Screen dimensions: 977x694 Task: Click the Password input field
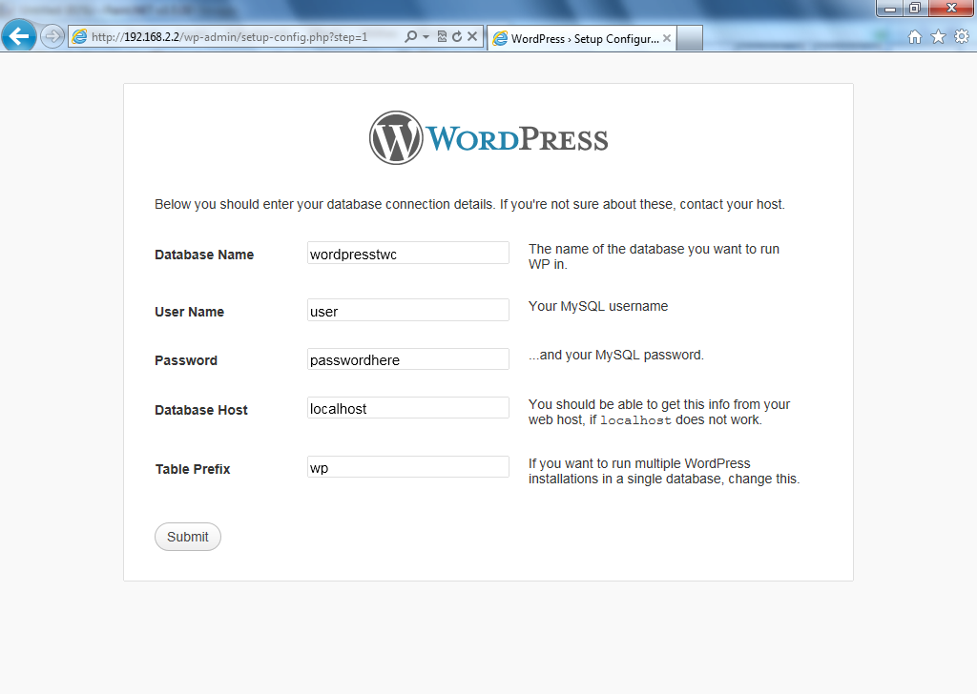pos(408,359)
